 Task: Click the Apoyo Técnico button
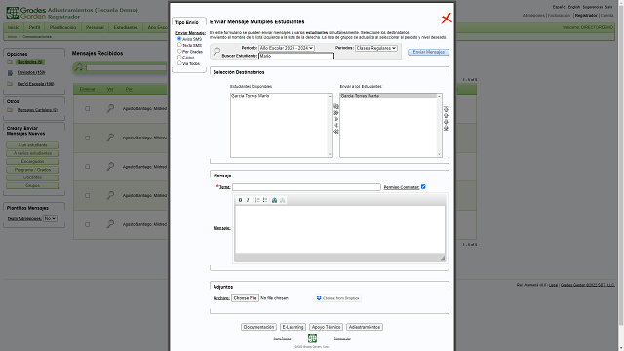(326, 327)
